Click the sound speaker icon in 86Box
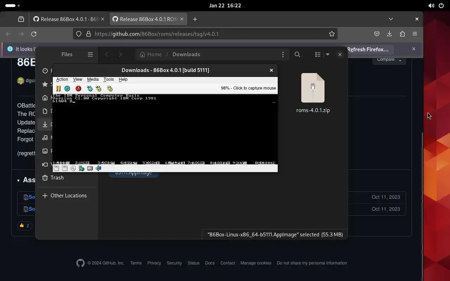Viewport: 450px width, 281px height. (x=98, y=168)
